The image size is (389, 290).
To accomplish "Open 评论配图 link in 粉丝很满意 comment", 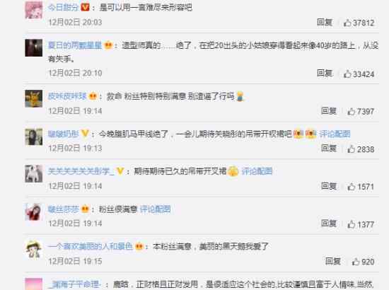I will click(156, 209).
